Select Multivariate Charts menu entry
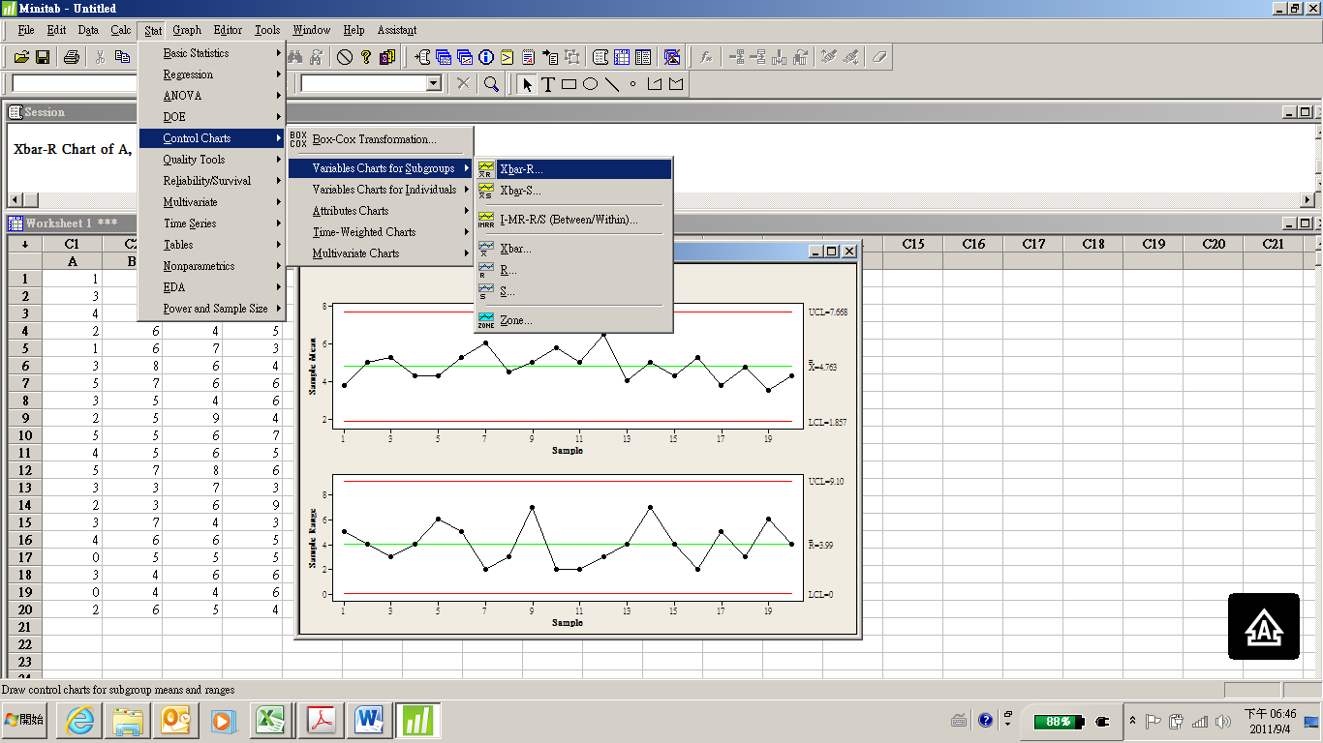Viewport: 1323px width, 743px height. 381,253
